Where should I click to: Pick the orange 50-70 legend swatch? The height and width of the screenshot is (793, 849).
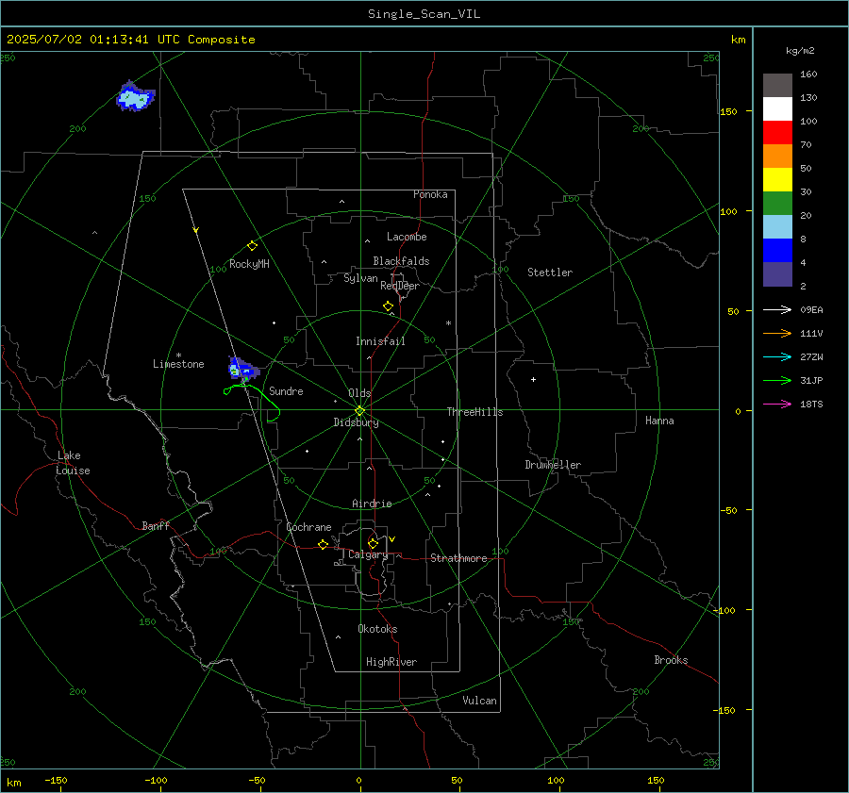click(777, 157)
